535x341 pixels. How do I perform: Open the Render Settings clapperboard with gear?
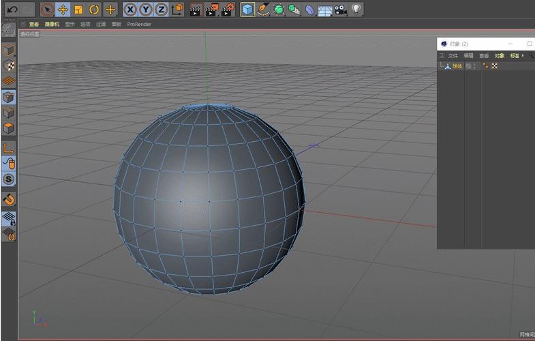coord(228,10)
